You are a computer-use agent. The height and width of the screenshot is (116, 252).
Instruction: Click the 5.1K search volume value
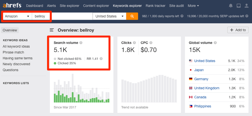(x=60, y=50)
